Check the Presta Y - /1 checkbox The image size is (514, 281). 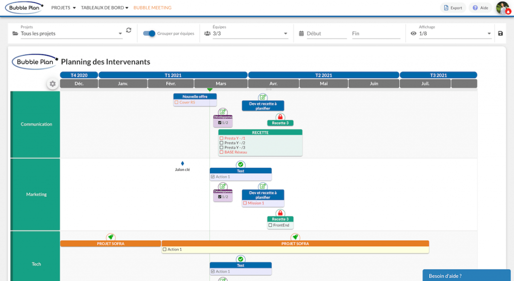click(221, 138)
